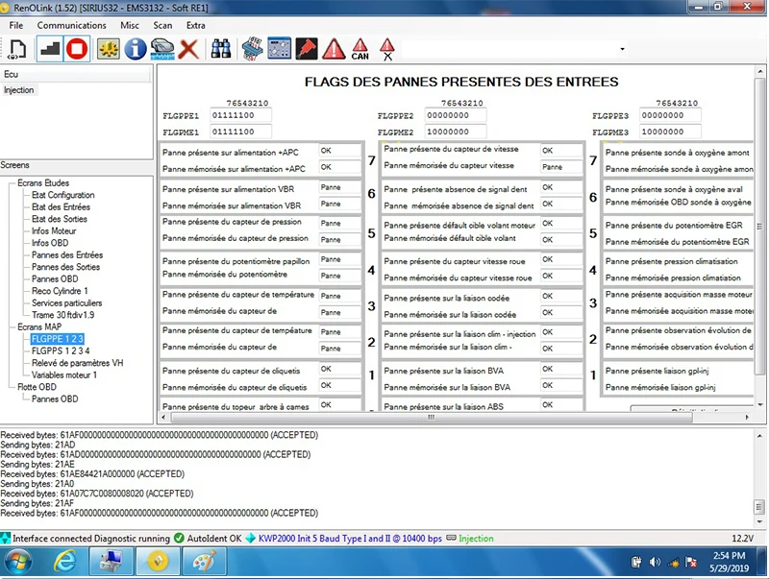
Task: Click the flags panel scroll-right arrow
Action: click(x=747, y=418)
